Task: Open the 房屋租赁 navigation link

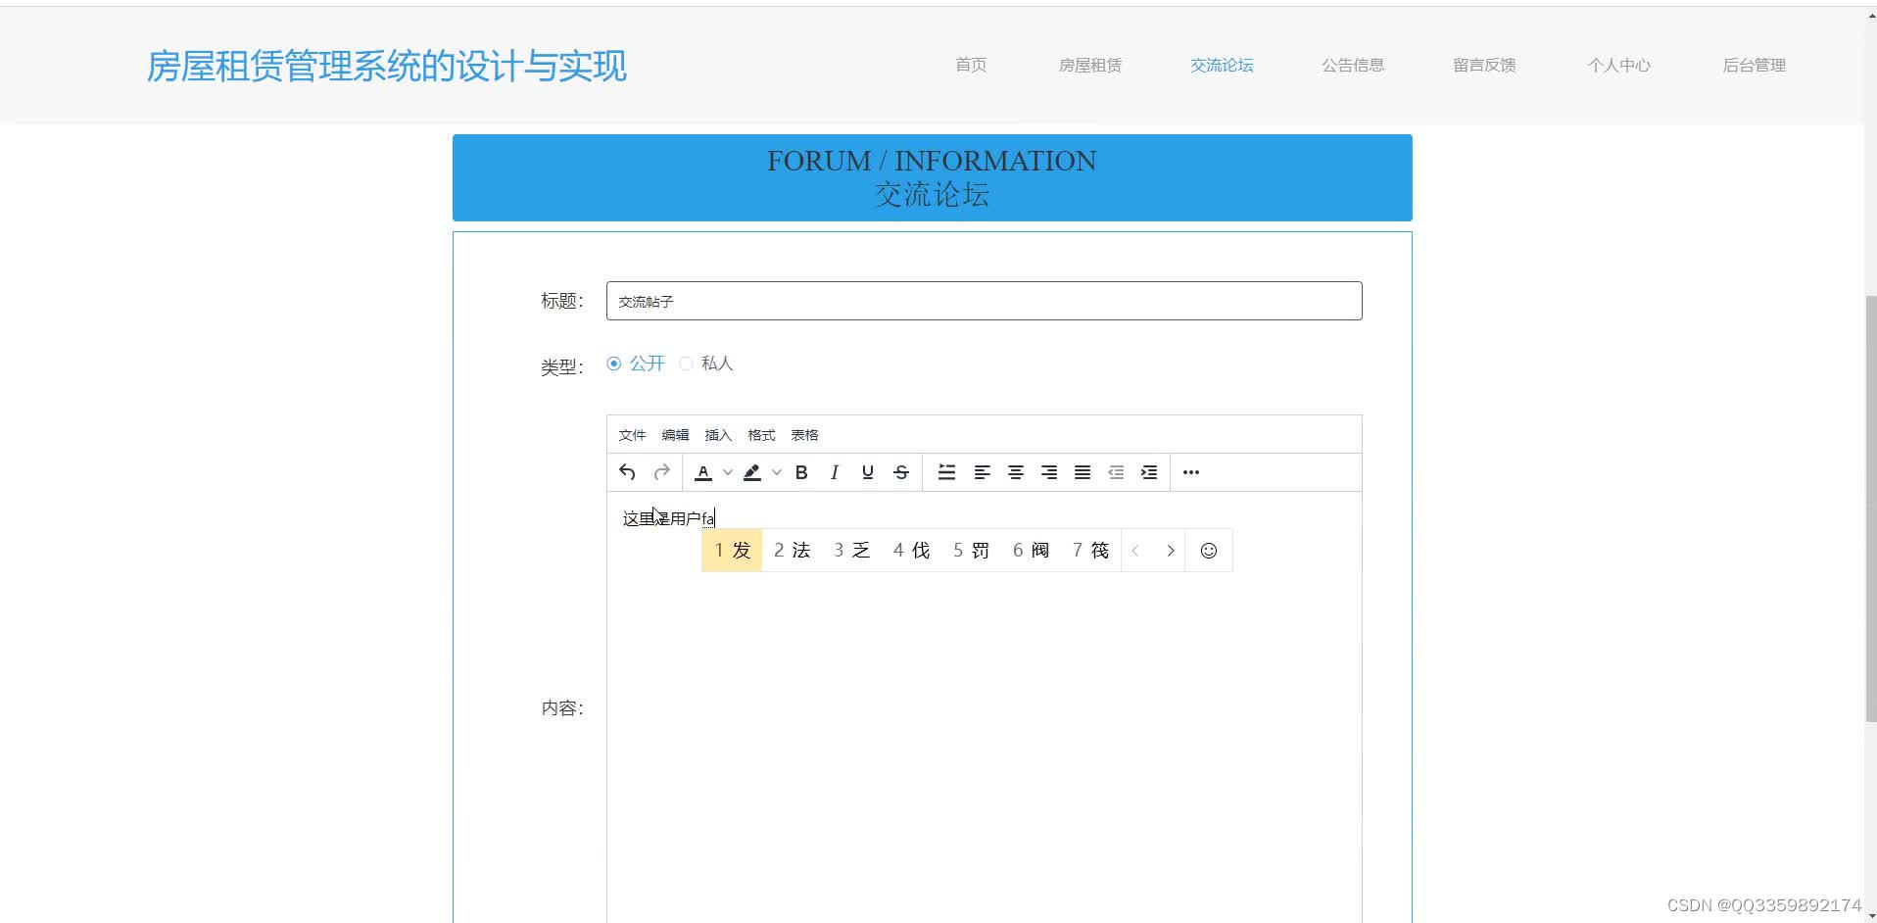Action: pos(1090,65)
